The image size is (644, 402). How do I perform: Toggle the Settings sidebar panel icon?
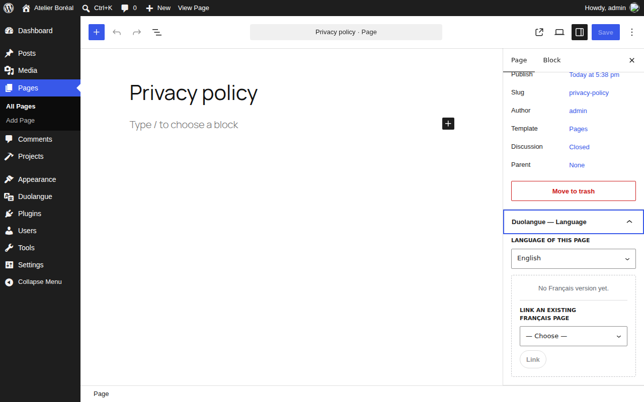point(580,32)
